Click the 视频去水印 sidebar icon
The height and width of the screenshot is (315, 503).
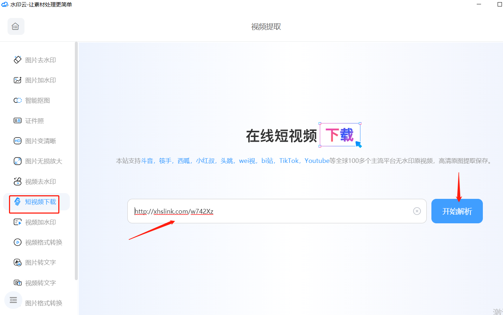point(18,181)
